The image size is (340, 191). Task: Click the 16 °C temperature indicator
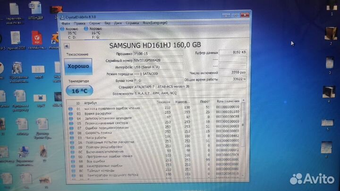79,91
